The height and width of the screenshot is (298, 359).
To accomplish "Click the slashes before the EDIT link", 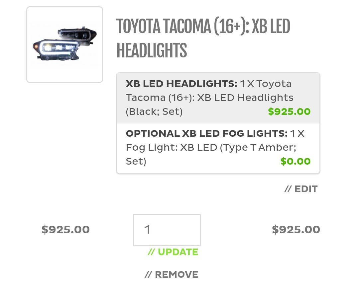I will pos(288,189).
